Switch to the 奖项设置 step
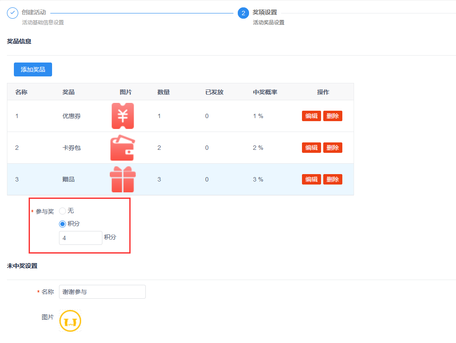456x343 pixels. click(x=265, y=13)
